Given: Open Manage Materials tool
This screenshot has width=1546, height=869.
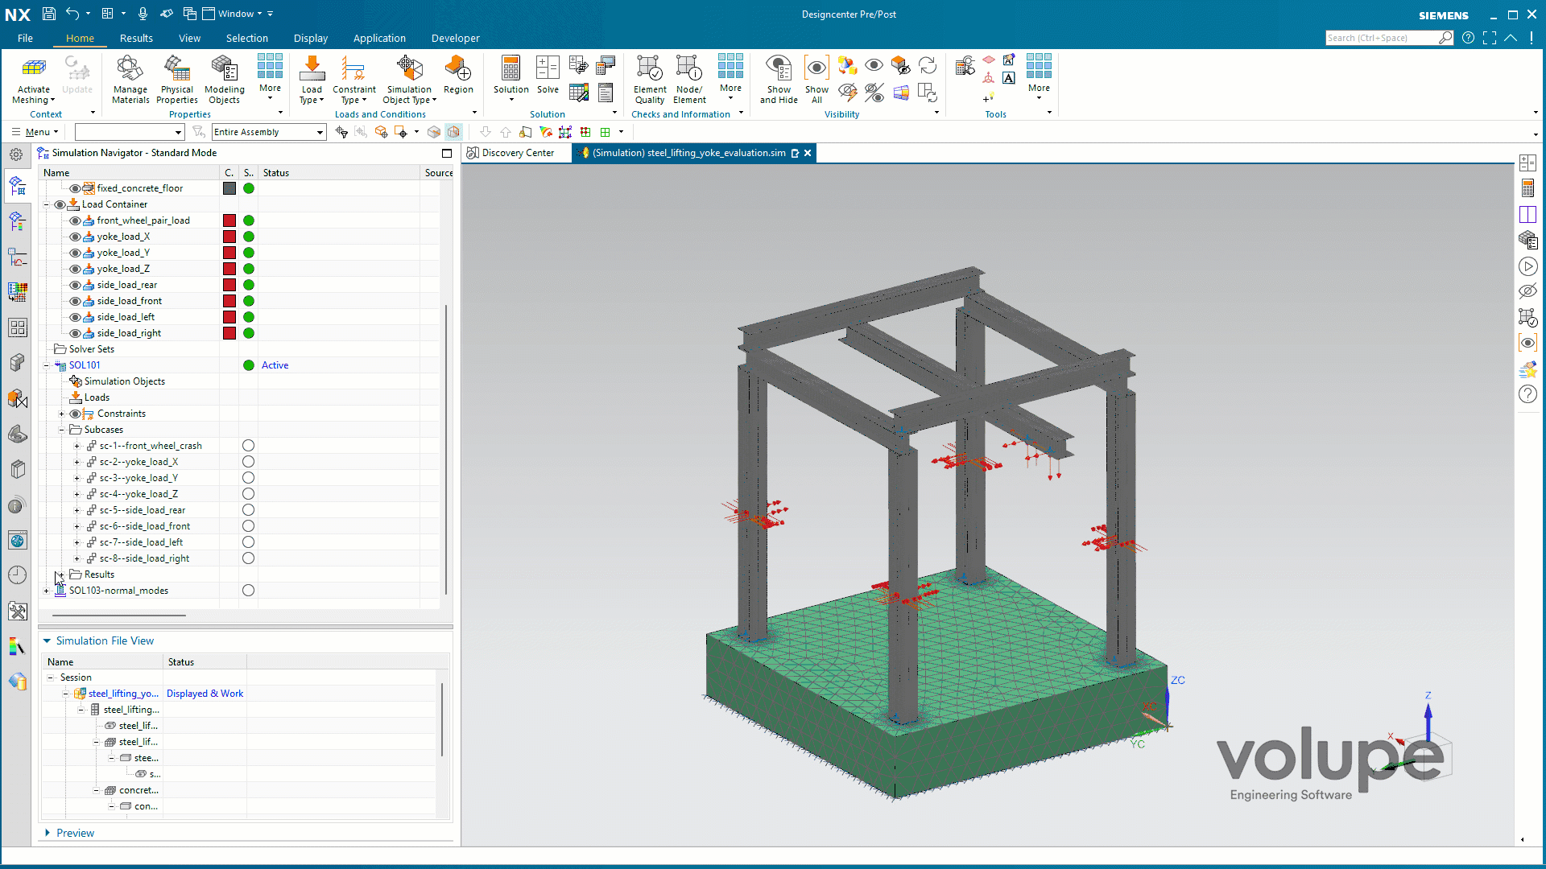Looking at the screenshot, I should point(130,79).
